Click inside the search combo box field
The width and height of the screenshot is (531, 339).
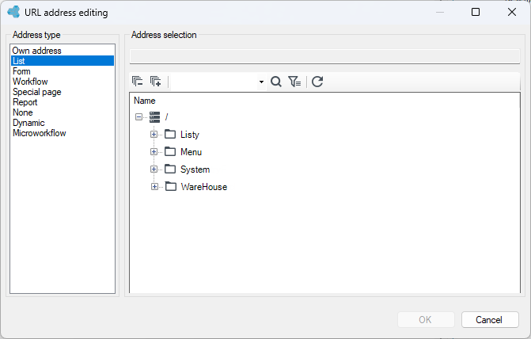coord(214,82)
